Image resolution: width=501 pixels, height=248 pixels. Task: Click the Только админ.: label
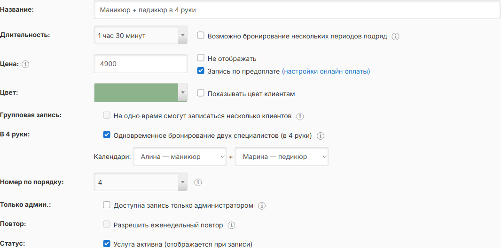tap(25, 205)
